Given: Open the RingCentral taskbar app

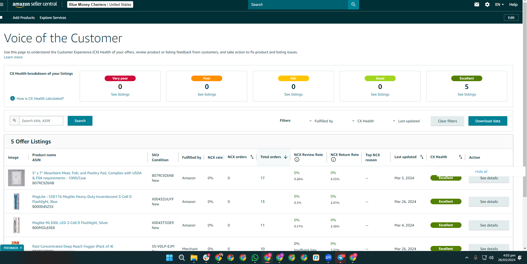Looking at the screenshot, I should (316, 258).
